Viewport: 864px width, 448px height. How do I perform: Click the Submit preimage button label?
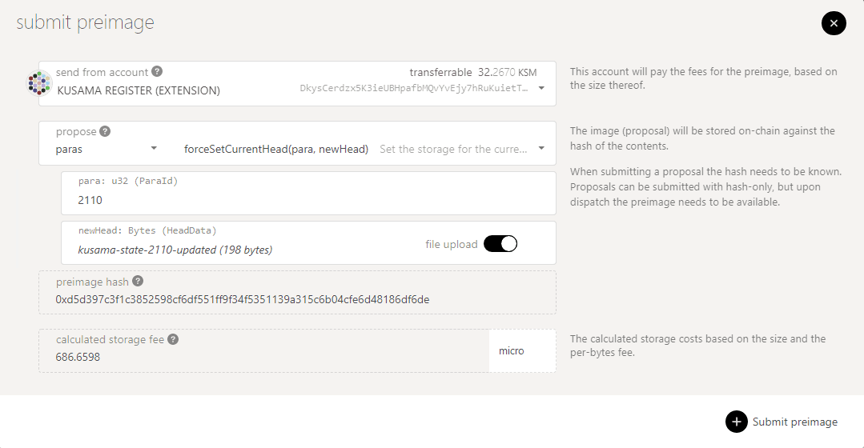click(794, 422)
